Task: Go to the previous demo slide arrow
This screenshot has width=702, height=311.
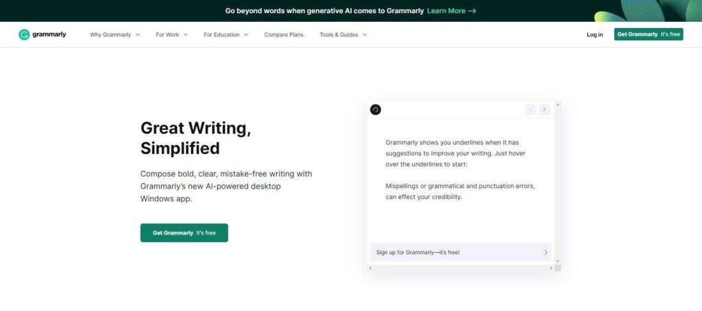Action: [x=531, y=109]
